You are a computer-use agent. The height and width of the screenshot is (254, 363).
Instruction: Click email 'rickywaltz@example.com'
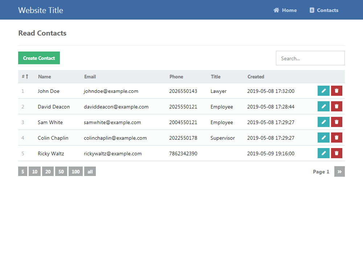[113, 153]
